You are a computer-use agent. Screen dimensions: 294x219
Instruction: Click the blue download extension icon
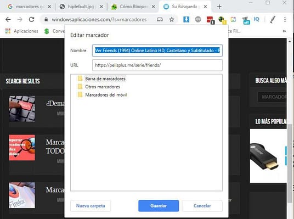(x=186, y=19)
